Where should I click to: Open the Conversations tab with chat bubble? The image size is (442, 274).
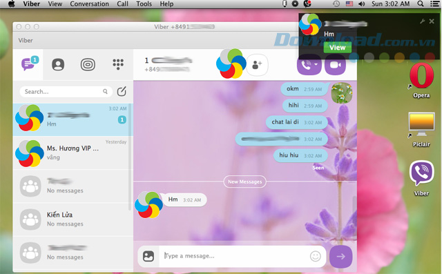click(29, 64)
